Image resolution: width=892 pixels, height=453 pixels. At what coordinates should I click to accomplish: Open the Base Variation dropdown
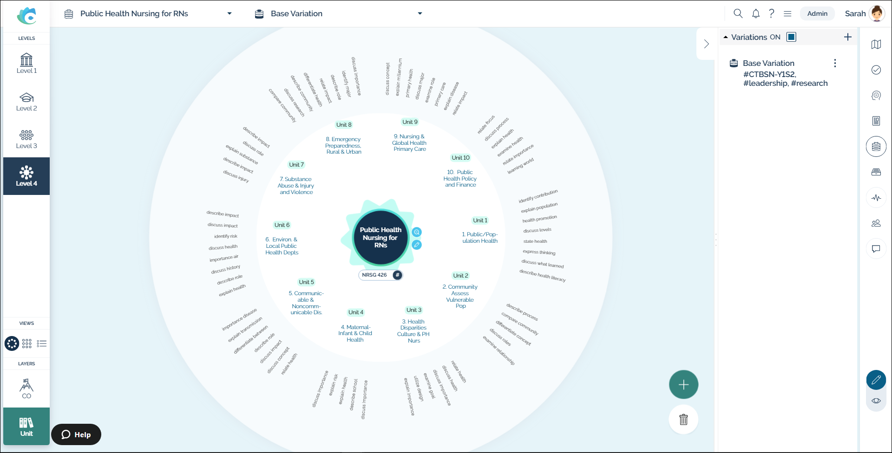coord(420,13)
